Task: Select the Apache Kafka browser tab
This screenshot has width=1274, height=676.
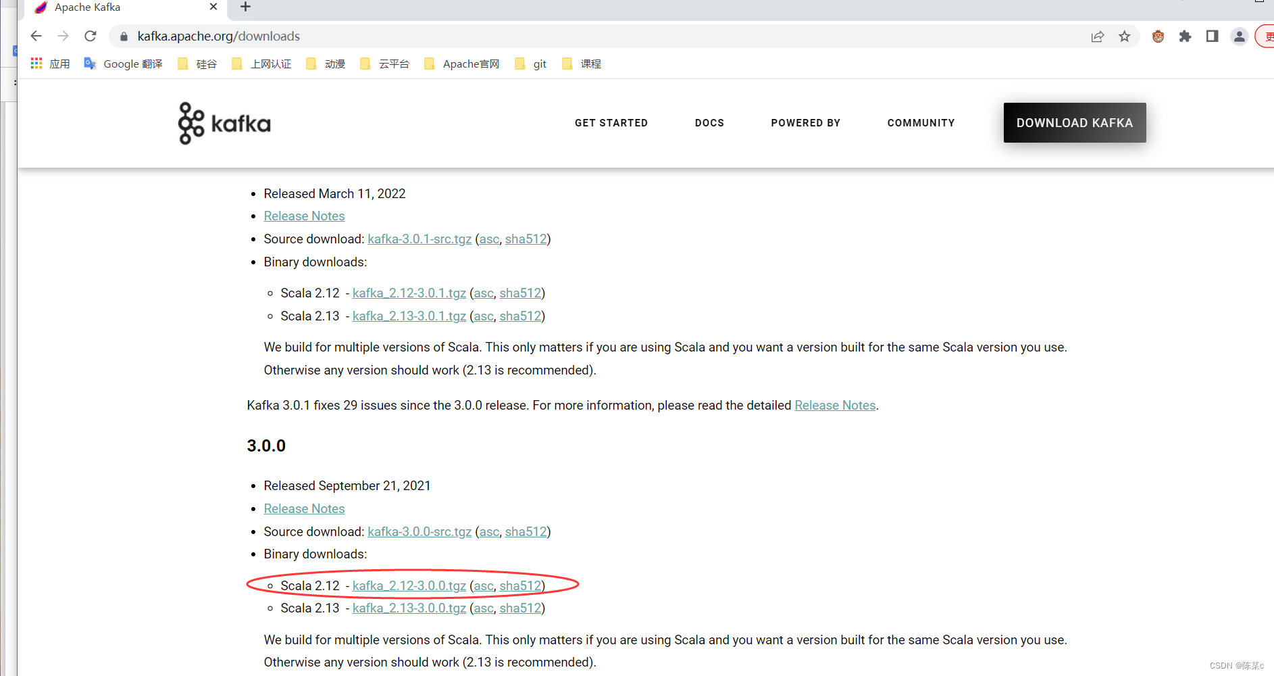Action: tap(125, 7)
